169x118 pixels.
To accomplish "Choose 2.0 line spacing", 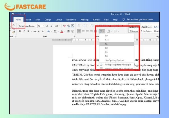I will [x=117, y=48].
